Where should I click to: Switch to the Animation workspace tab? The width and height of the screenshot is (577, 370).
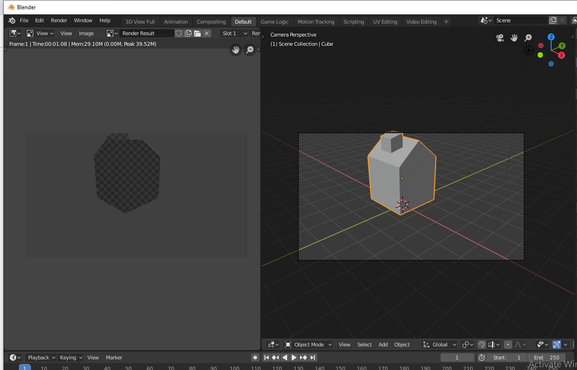click(x=176, y=22)
